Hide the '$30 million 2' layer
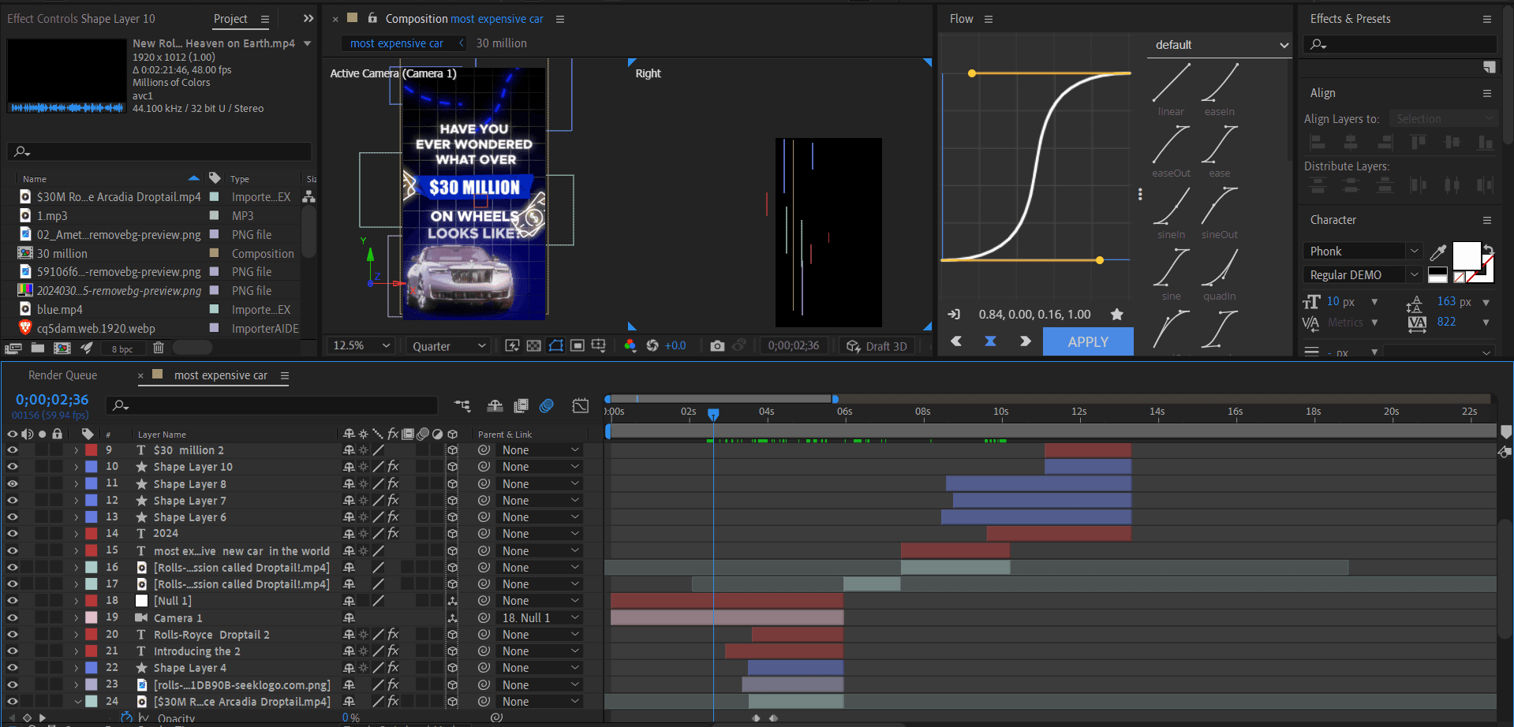This screenshot has height=727, width=1514. coord(13,450)
